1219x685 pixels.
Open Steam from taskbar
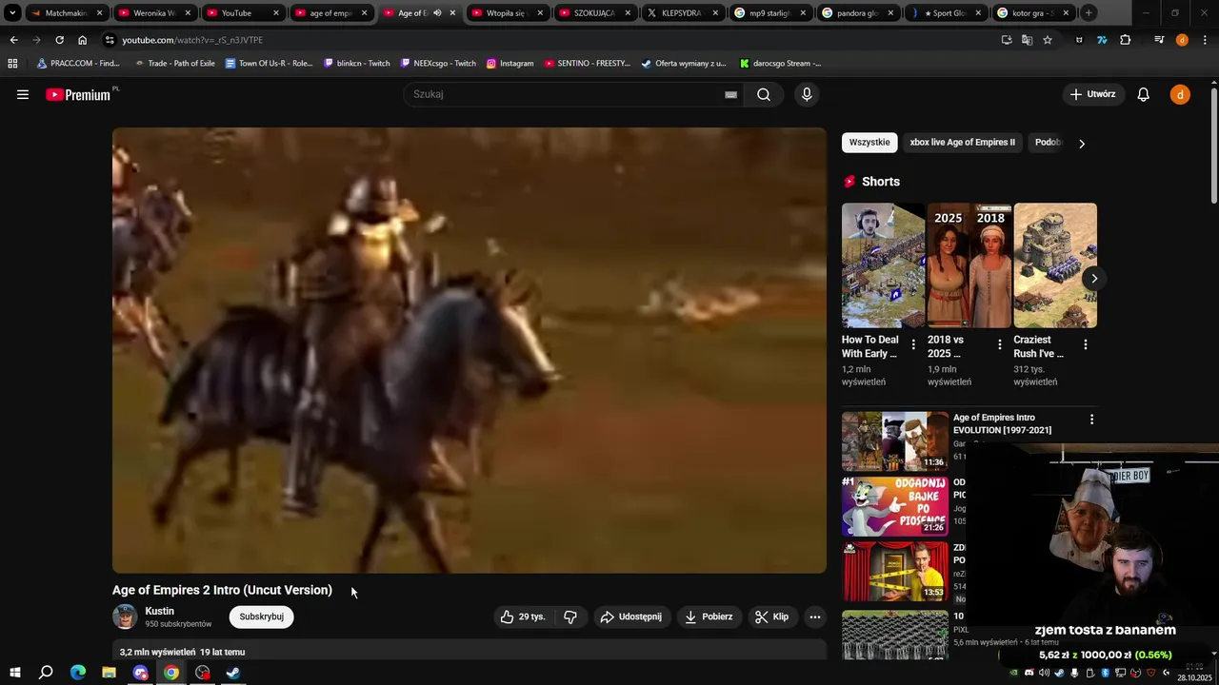[x=233, y=673]
